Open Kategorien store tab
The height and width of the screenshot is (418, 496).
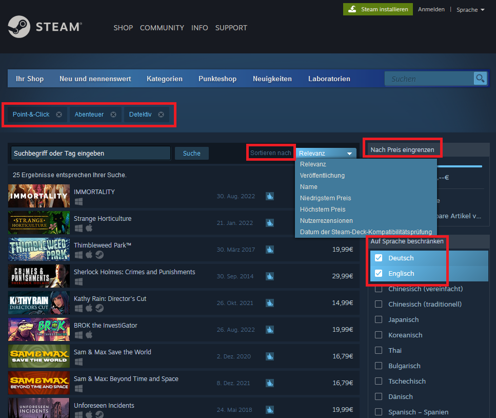tap(165, 79)
